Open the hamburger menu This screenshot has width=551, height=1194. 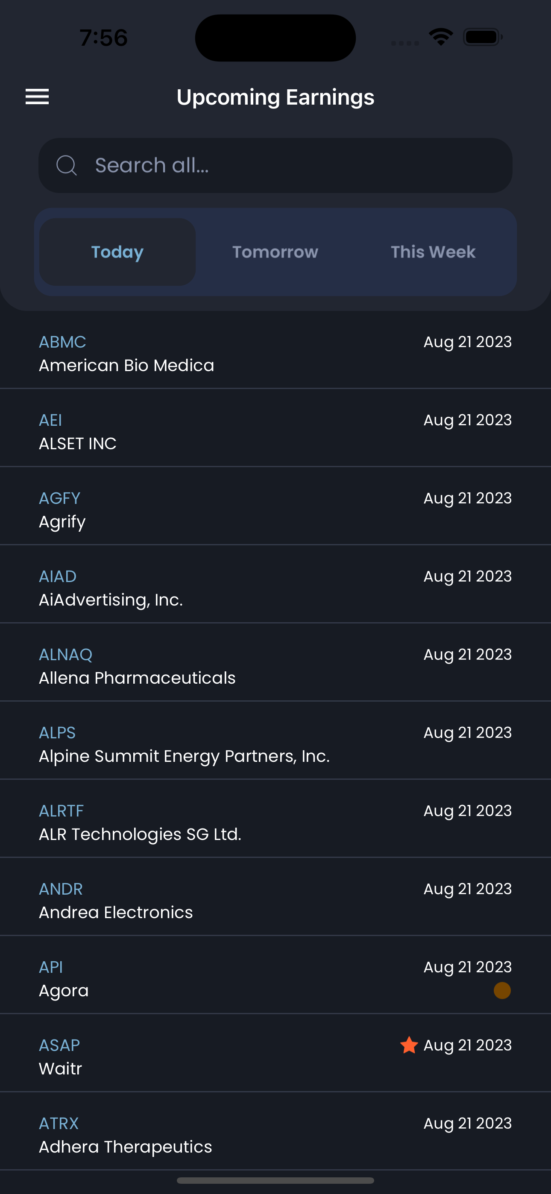(37, 97)
